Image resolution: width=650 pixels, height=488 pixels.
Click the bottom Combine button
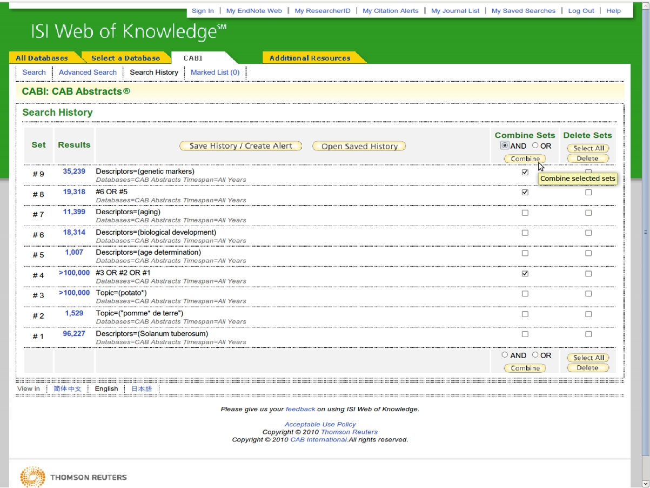525,368
